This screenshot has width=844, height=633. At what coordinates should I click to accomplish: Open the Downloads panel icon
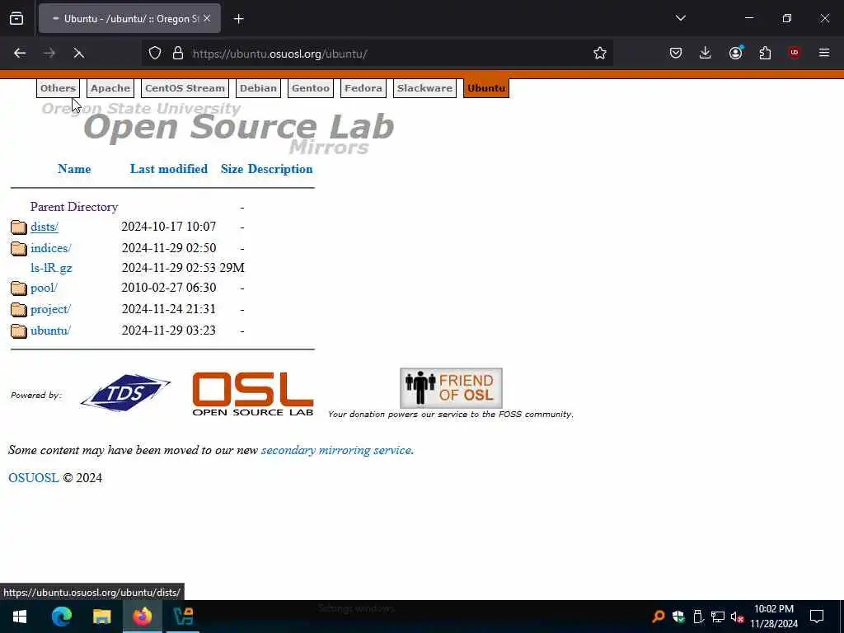[706, 54]
